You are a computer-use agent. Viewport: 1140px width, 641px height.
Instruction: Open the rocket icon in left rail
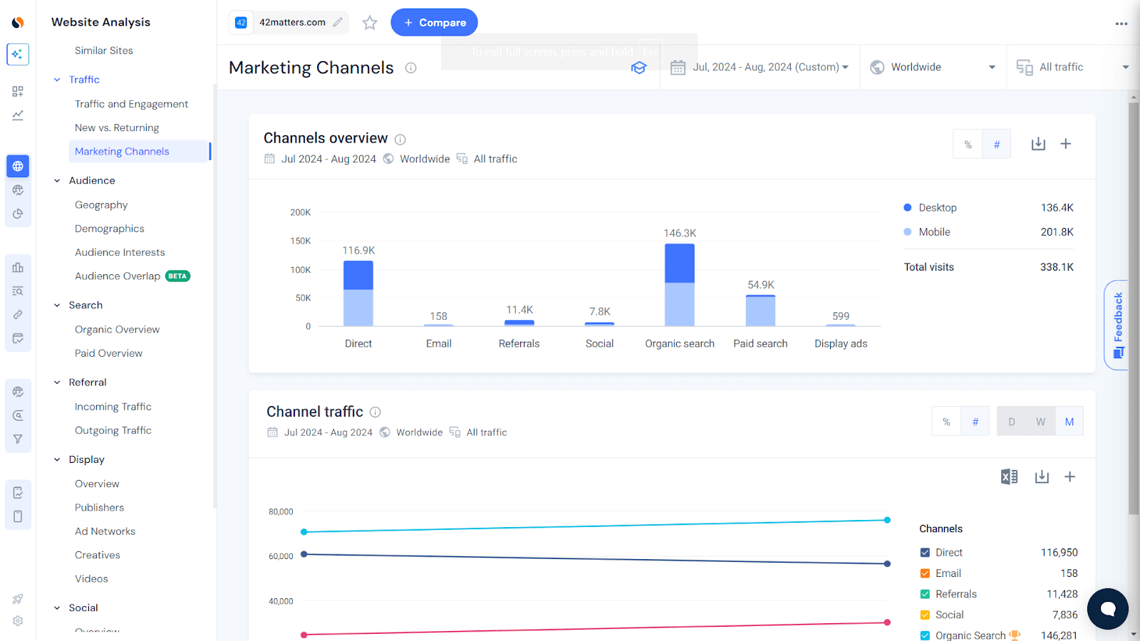click(x=18, y=599)
